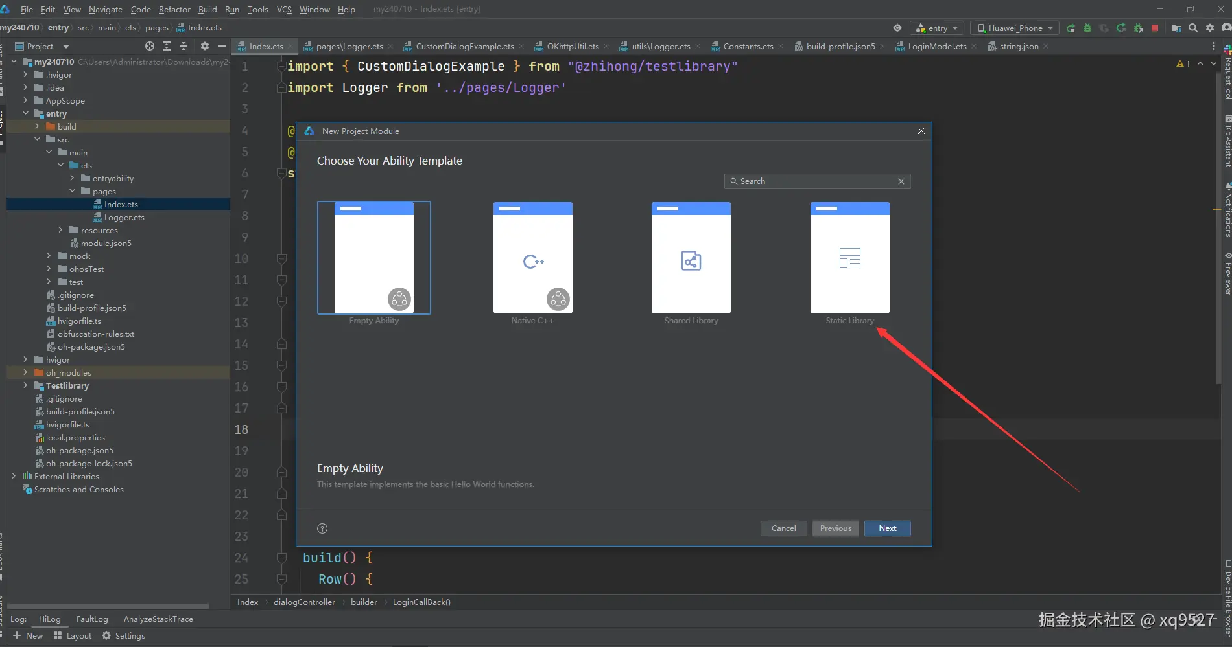1232x647 pixels.
Task: Open the Notifications side tool window
Action: [1227, 210]
